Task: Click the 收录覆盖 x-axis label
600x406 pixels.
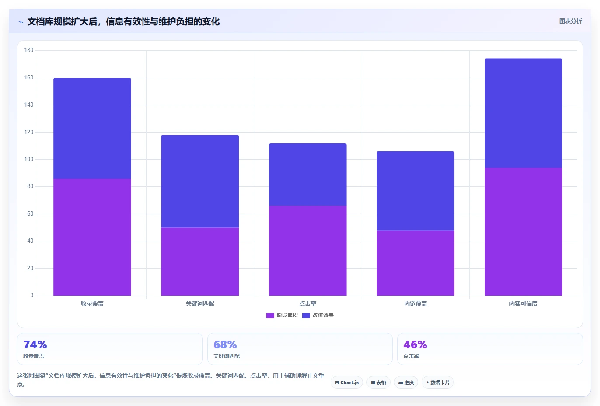Action: tap(92, 303)
